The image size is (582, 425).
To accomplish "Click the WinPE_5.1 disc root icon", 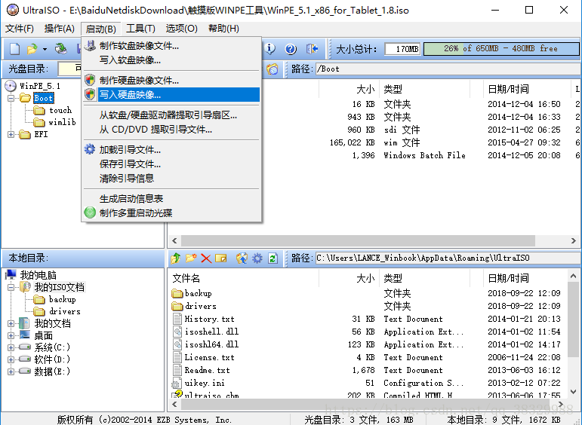I will pyautogui.click(x=11, y=86).
